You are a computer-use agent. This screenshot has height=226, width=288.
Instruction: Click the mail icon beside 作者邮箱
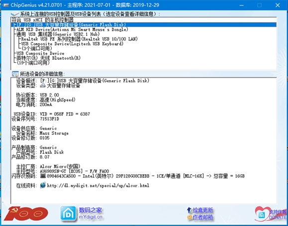[x=190, y=218]
